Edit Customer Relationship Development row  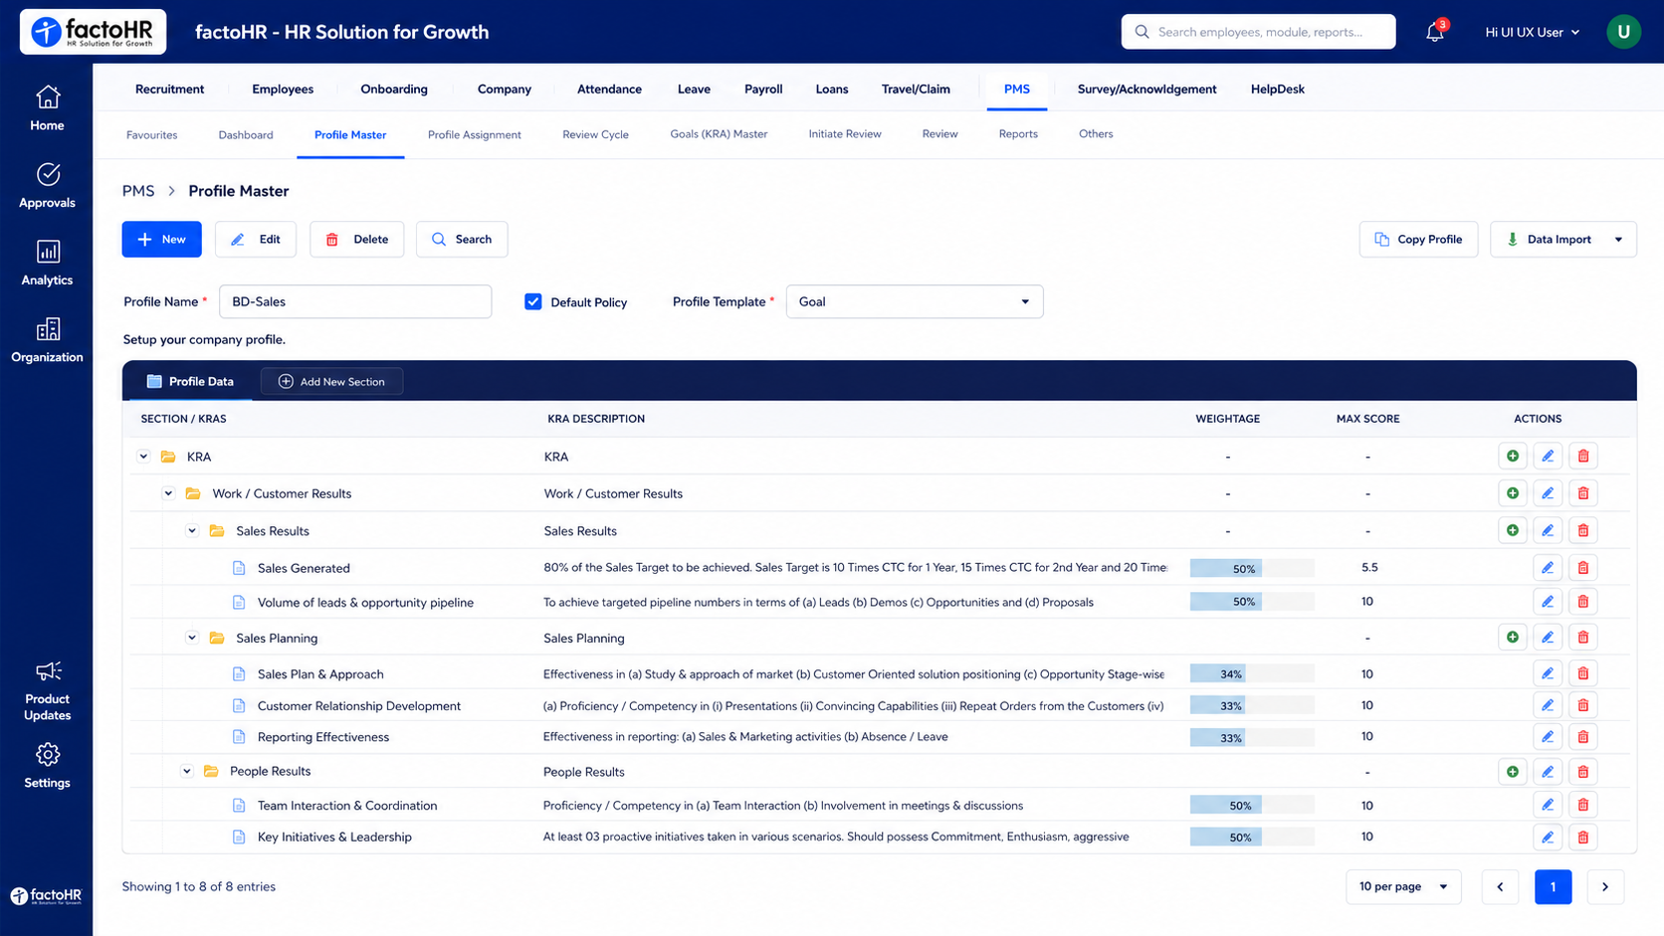click(1548, 705)
